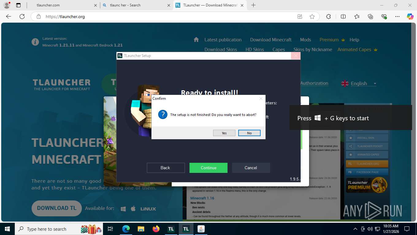Open the notification center icon

(x=407, y=229)
